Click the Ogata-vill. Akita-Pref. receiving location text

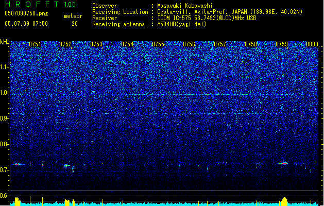[230, 12]
